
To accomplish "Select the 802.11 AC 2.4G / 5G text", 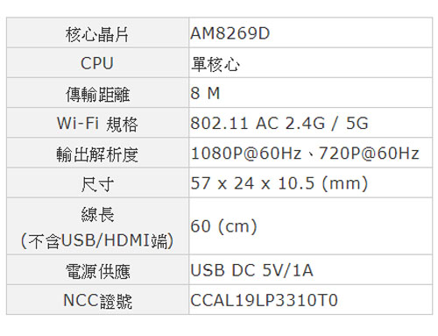I will click(279, 123).
